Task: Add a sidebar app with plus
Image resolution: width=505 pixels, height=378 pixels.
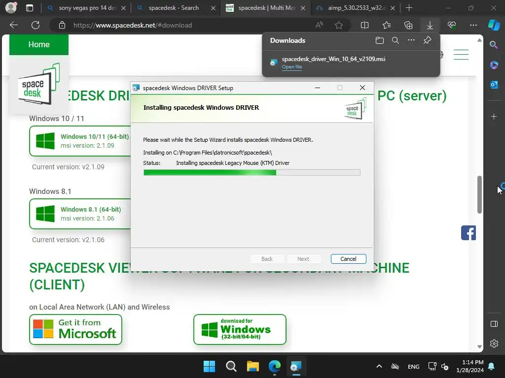Action: (x=494, y=116)
